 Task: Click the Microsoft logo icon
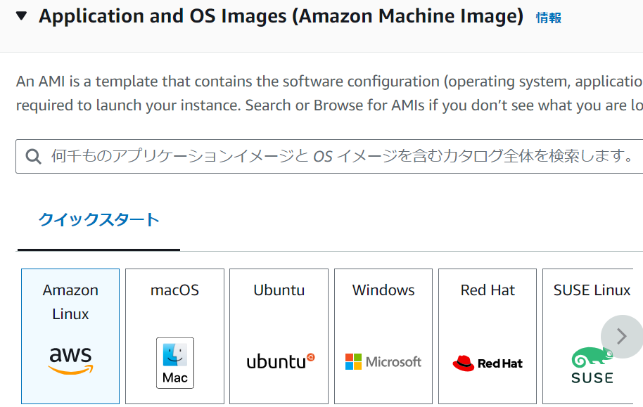click(x=383, y=362)
